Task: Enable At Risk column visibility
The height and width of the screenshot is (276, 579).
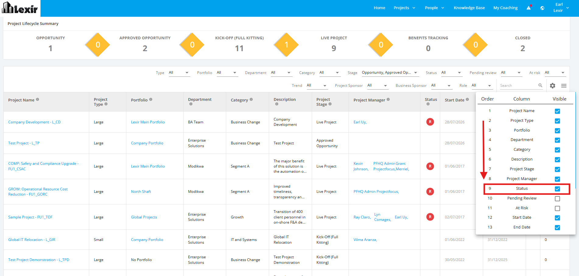Action: click(557, 208)
